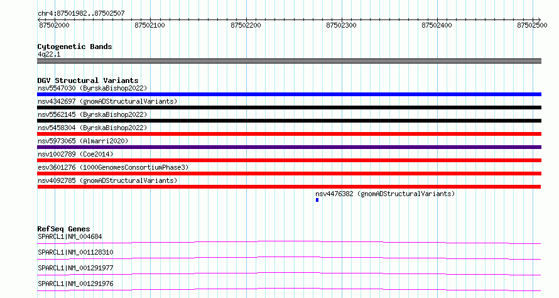The height and width of the screenshot is (298, 559).
Task: Click ruler position 87502200
Action: 246,25
